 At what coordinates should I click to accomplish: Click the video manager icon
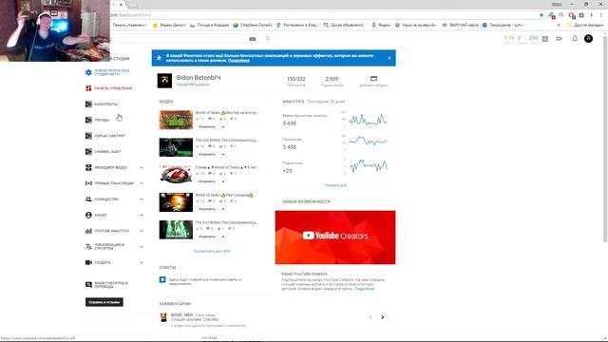coord(88,167)
